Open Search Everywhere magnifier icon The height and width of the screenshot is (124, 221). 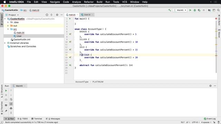tap(218, 10)
